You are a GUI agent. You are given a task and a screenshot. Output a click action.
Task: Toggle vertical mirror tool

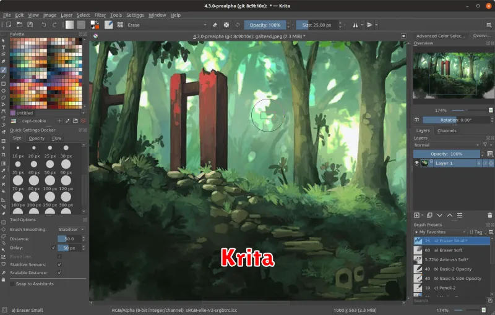click(369, 25)
